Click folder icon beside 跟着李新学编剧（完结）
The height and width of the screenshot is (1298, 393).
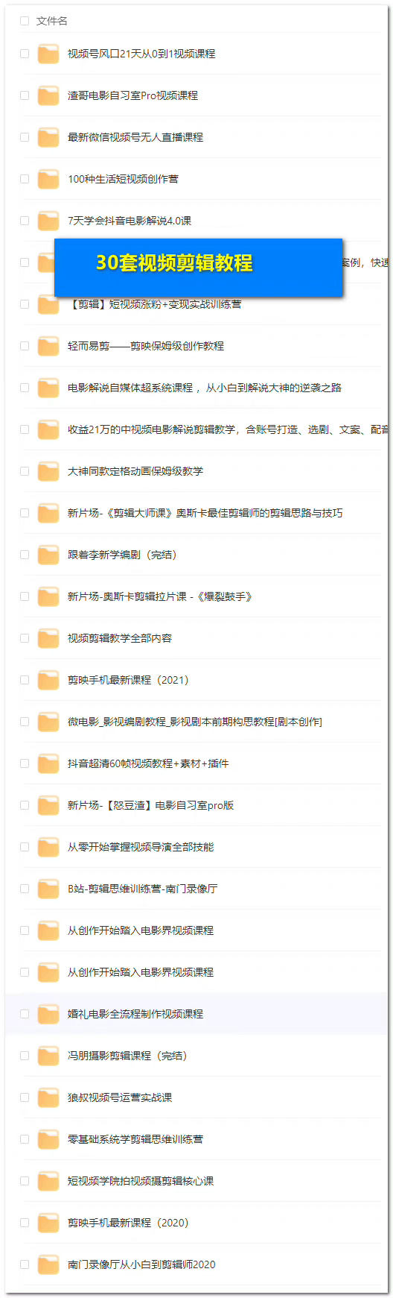click(x=48, y=555)
